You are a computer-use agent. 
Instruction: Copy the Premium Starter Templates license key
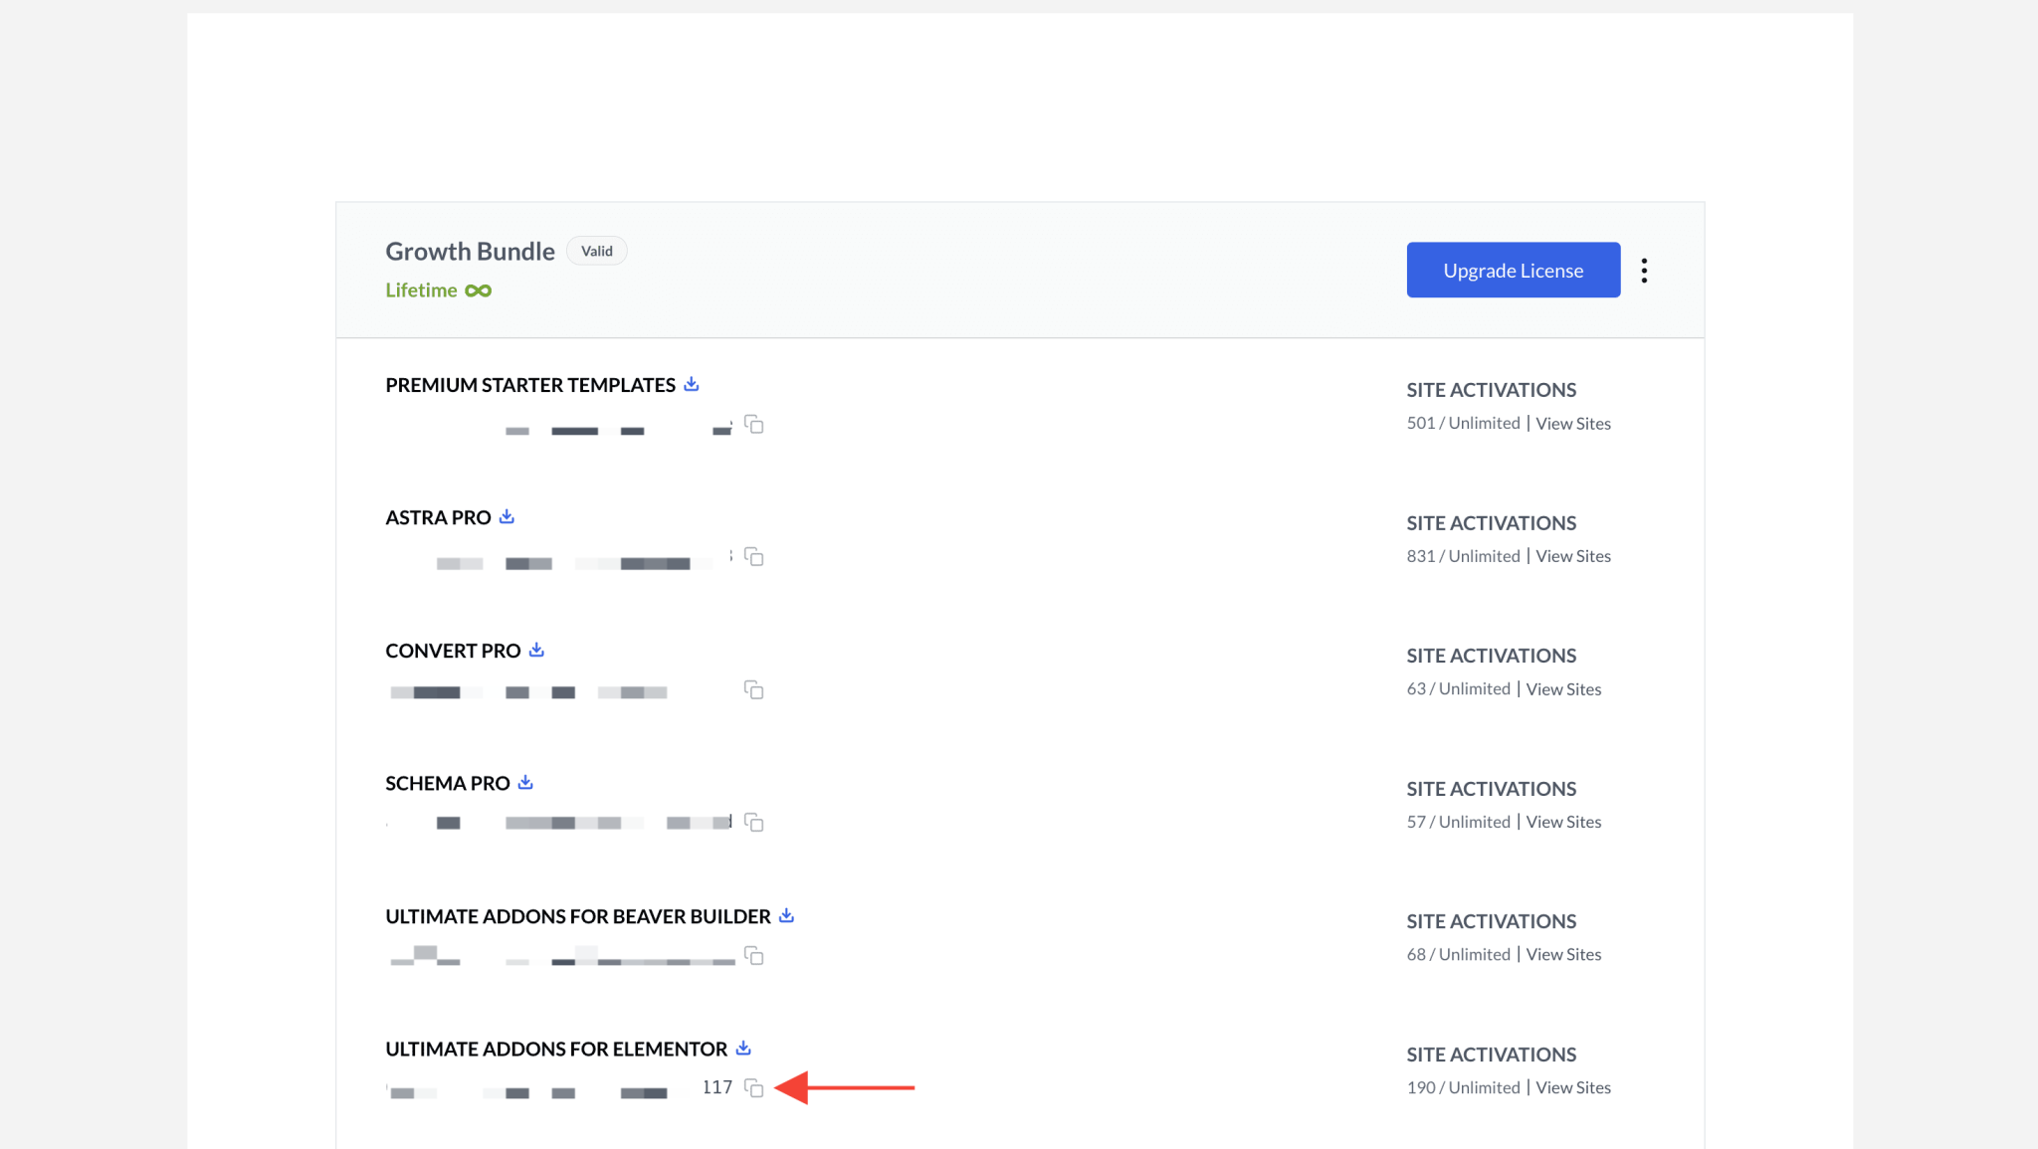[x=753, y=425]
